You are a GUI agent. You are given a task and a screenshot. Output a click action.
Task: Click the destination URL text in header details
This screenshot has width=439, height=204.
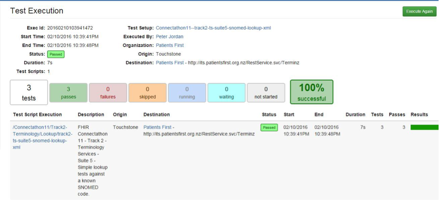[x=244, y=62]
